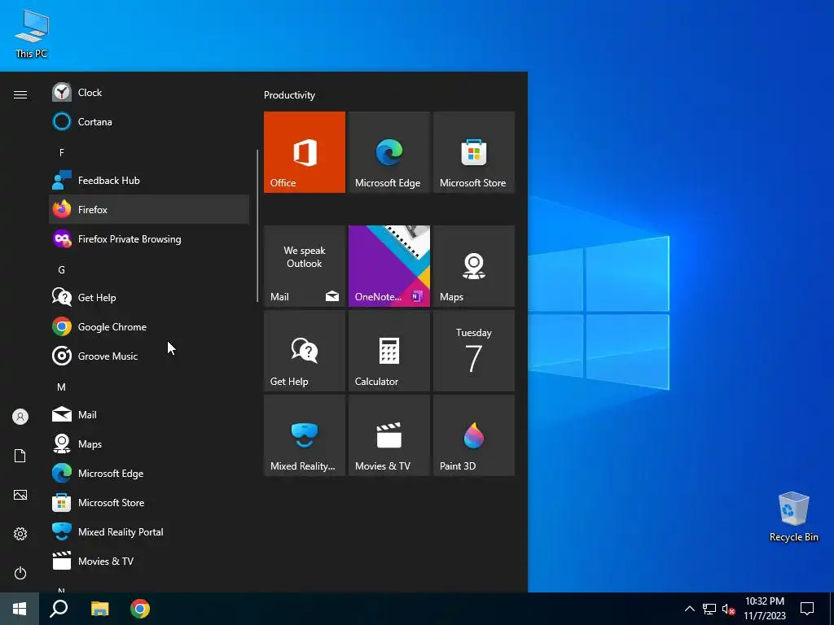Open the Microsoft Edge tile
The image size is (834, 625).
388,152
